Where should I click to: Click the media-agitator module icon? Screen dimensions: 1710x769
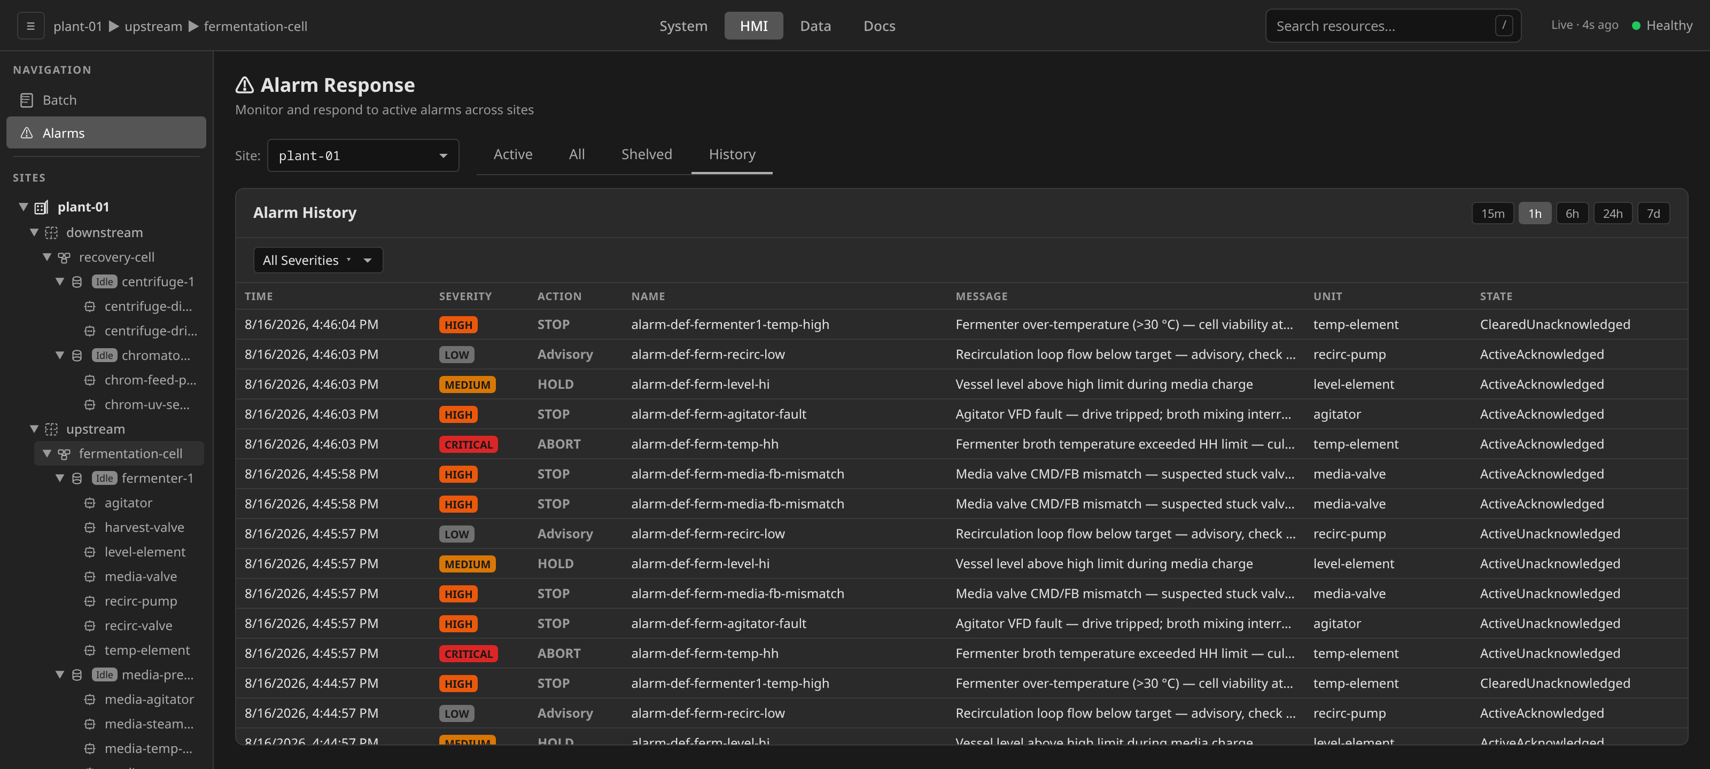coord(90,700)
